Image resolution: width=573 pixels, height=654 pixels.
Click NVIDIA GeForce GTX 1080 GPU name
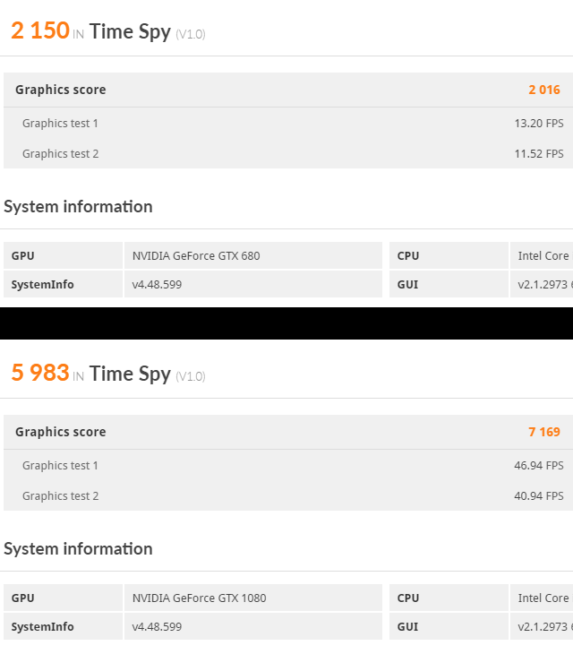[x=199, y=598]
